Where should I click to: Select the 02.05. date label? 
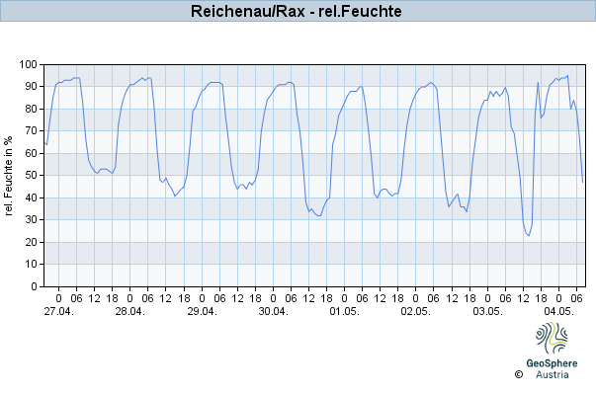coord(415,311)
